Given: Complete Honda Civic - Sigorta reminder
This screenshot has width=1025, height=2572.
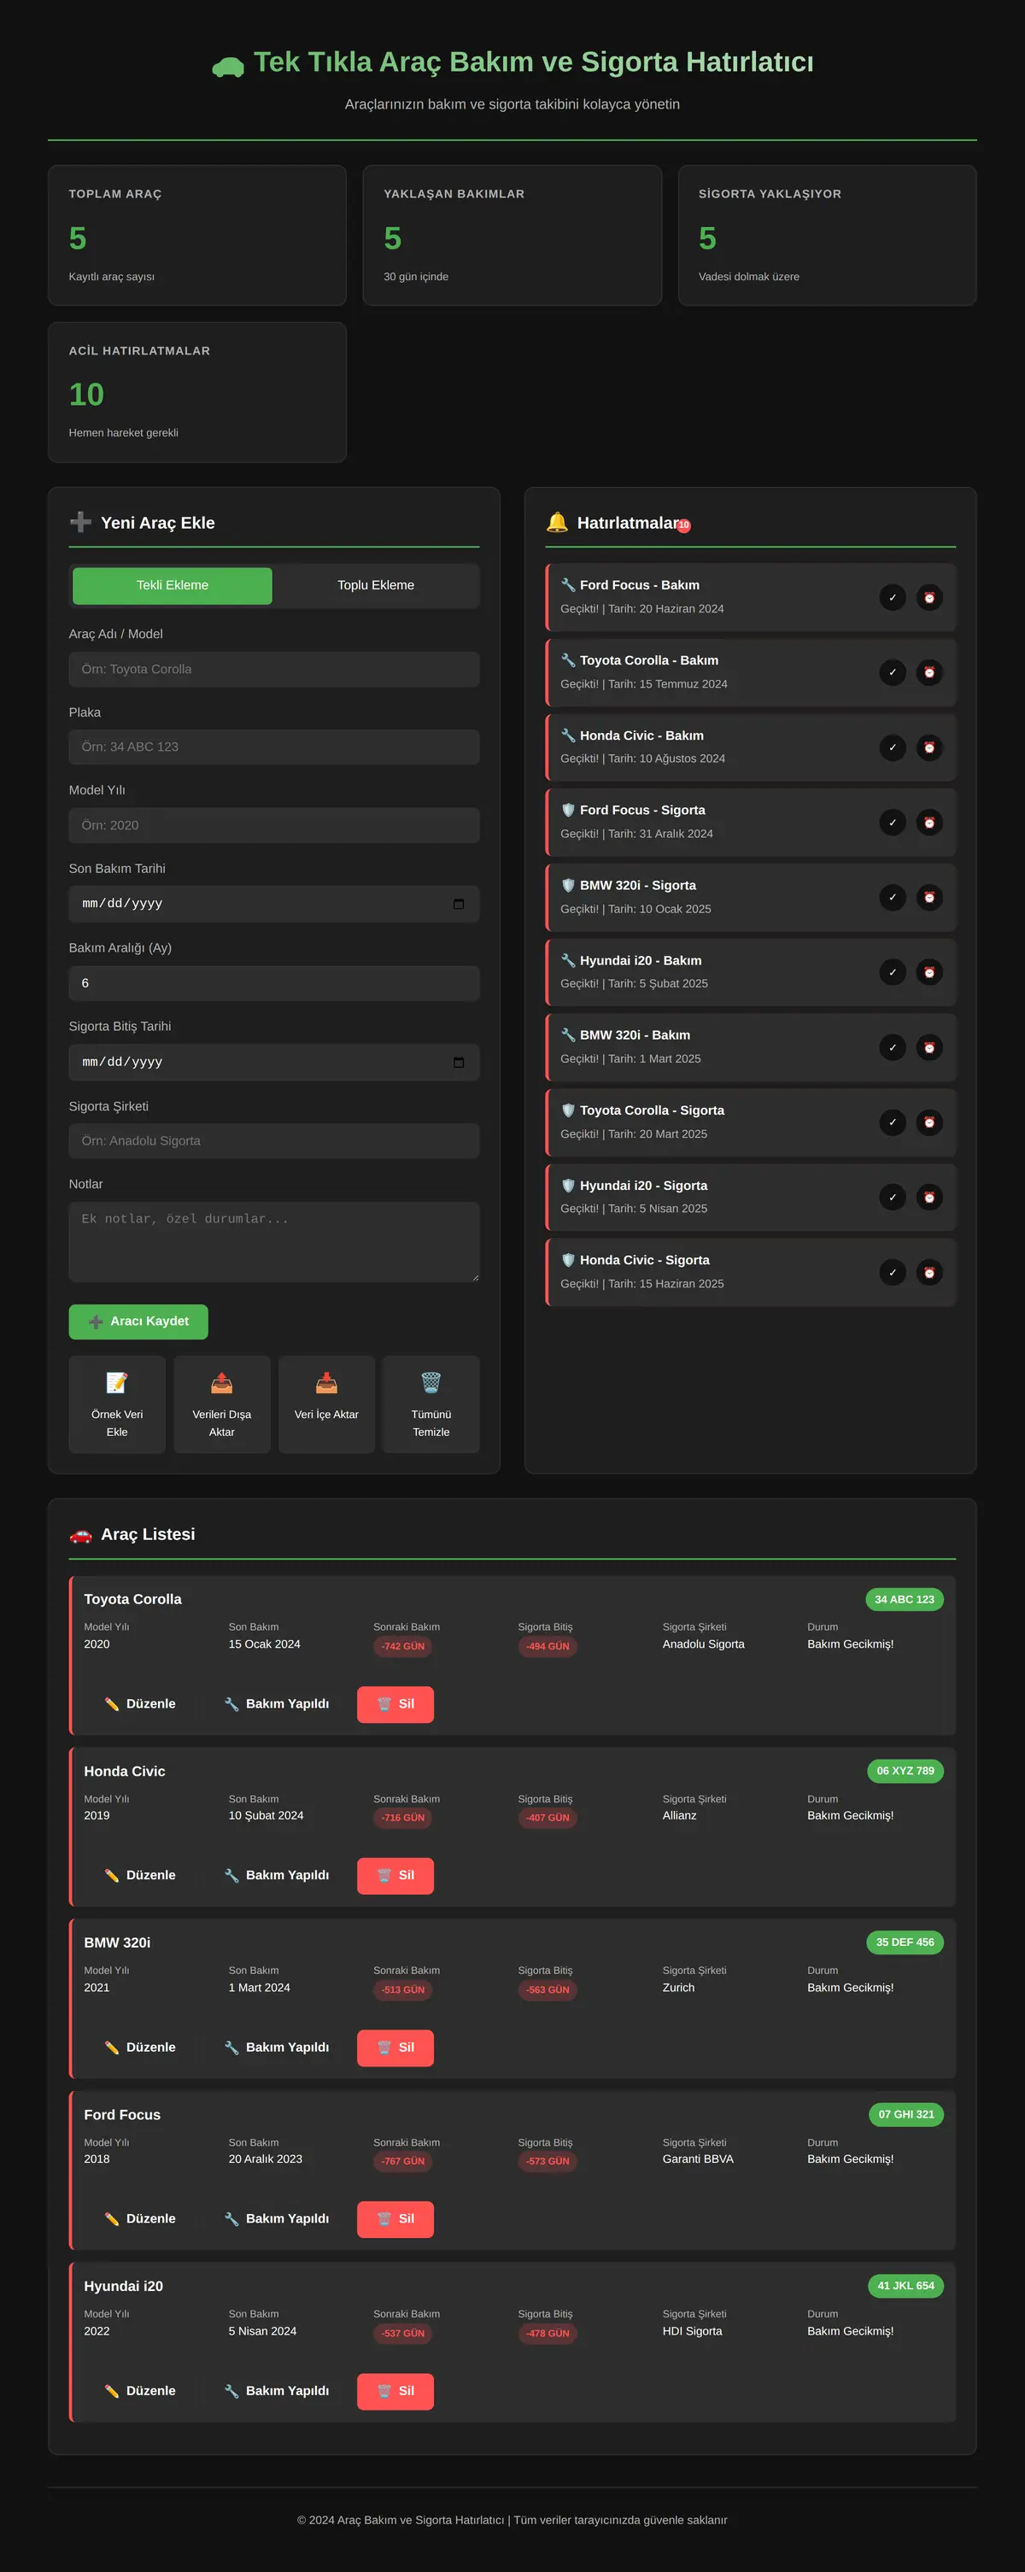Looking at the screenshot, I should point(893,1272).
